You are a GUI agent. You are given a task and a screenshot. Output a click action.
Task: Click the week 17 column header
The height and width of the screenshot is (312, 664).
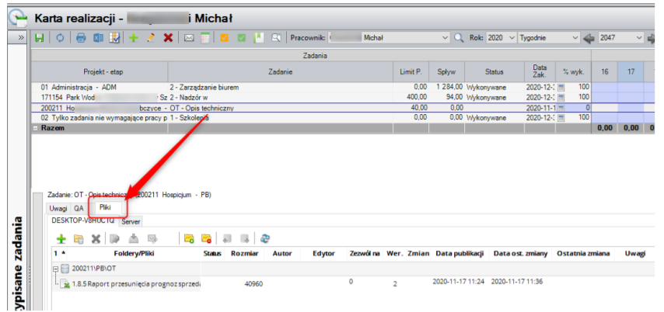pyautogui.click(x=631, y=72)
